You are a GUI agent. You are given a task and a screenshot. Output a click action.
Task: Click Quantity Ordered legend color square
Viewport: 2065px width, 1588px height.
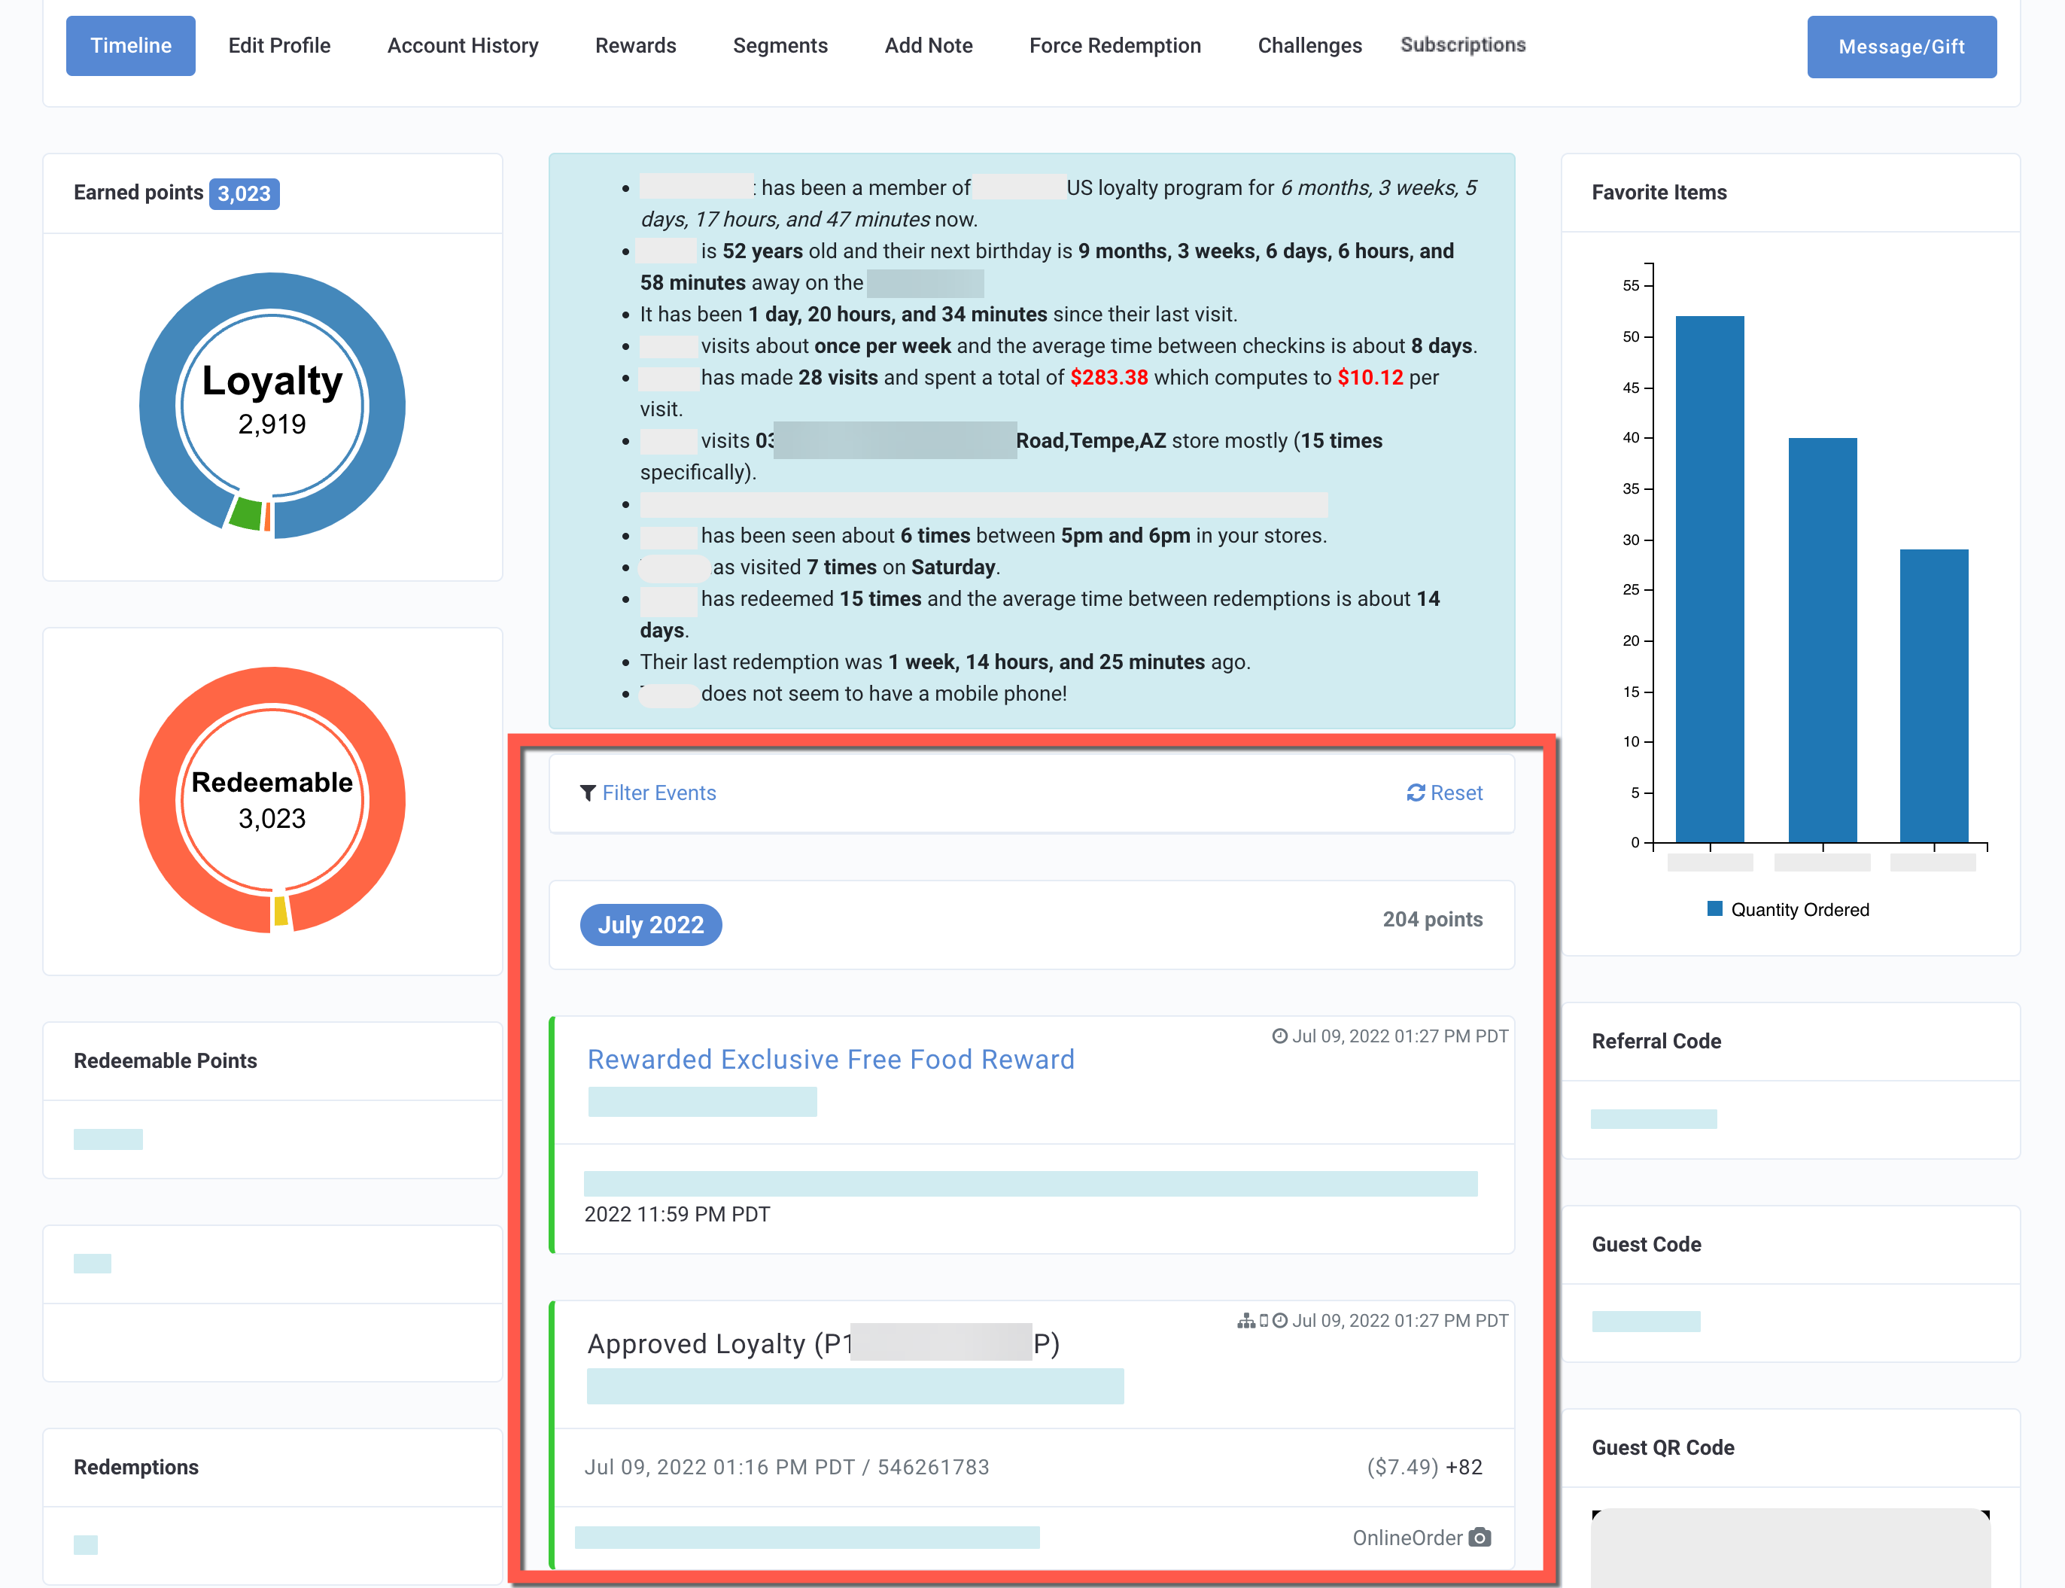point(1714,908)
